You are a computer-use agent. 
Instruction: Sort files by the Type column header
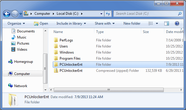[100, 32]
